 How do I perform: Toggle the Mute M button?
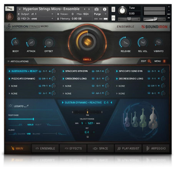coord(113,18)
